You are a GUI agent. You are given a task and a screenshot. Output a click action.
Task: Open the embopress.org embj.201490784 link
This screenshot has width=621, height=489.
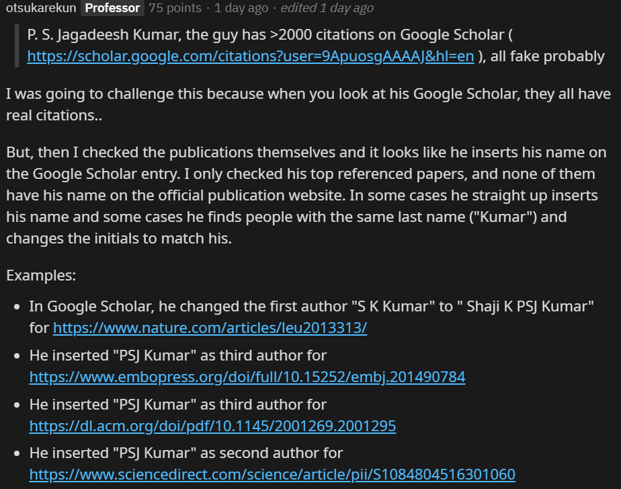coord(247,377)
